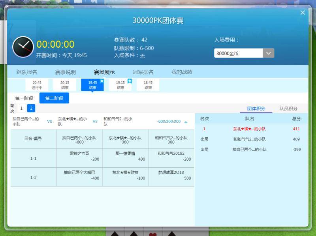The width and height of the screenshot is (316, 236).
Task: Select the 20:15 结束 session
Action: click(65, 84)
